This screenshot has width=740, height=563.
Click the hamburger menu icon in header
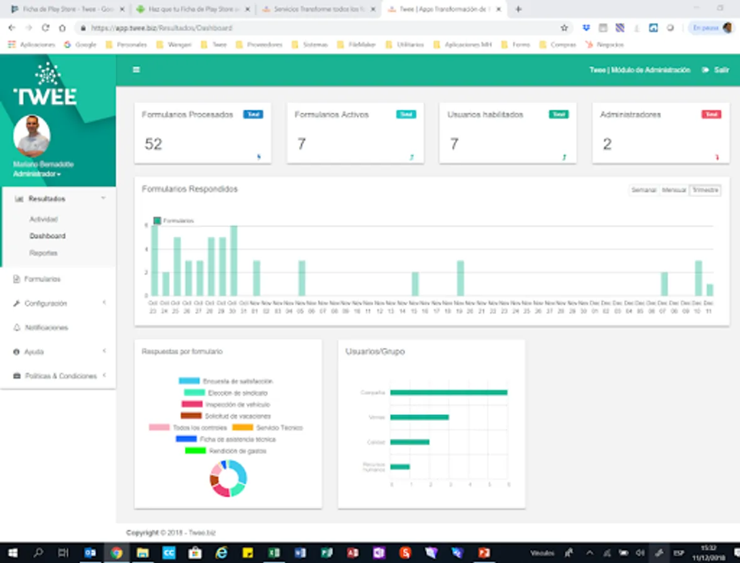(x=136, y=70)
